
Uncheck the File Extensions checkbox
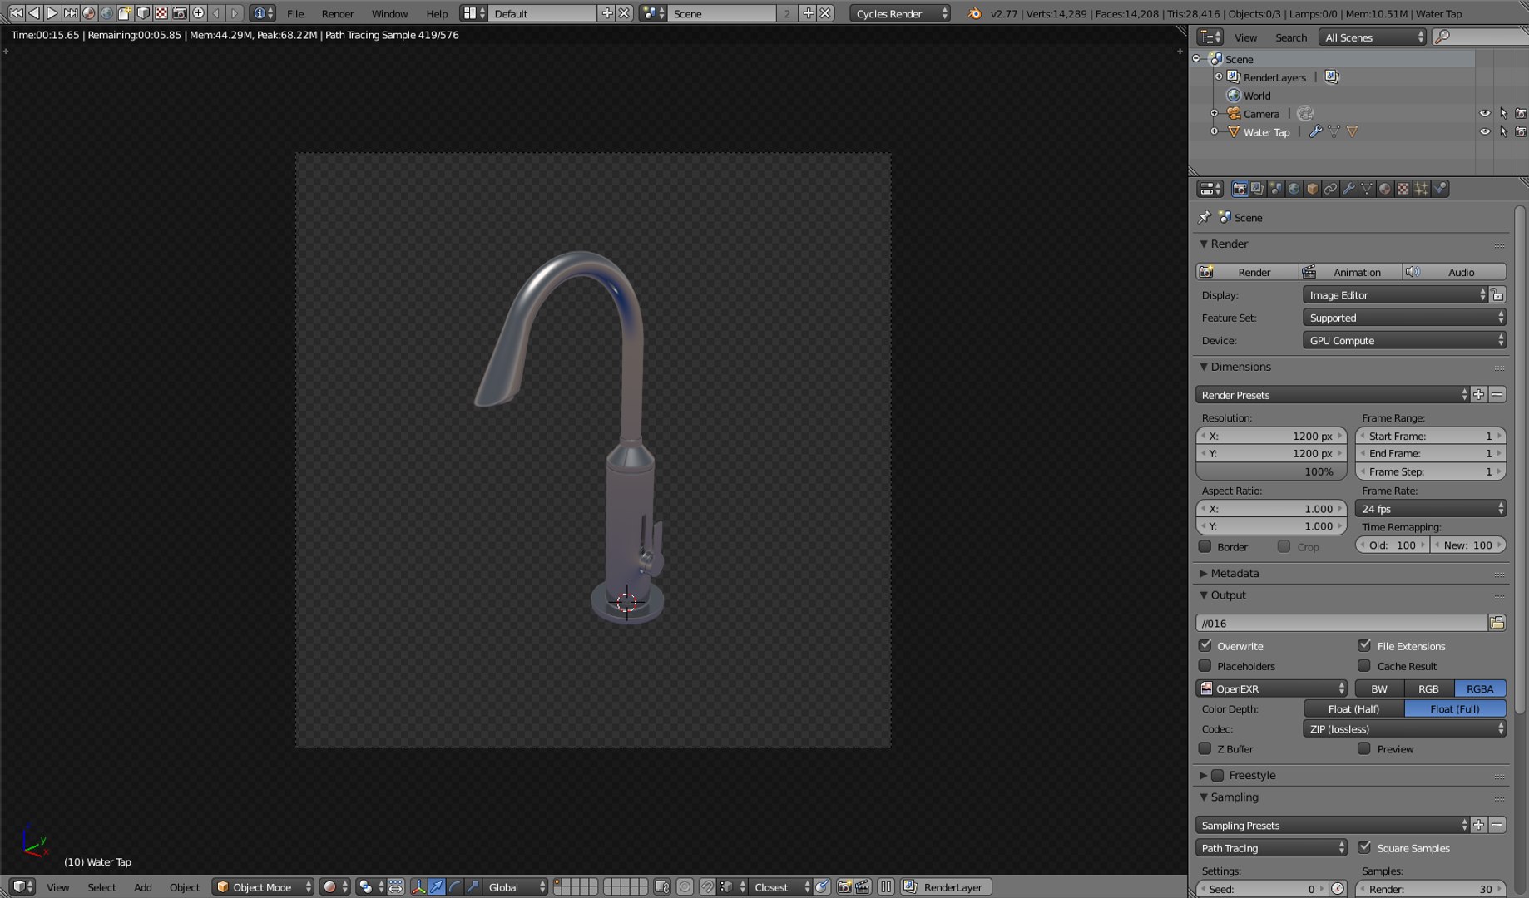(x=1364, y=645)
